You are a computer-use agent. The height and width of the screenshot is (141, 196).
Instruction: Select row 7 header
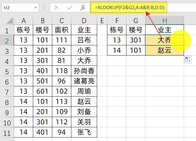click(x=7, y=91)
